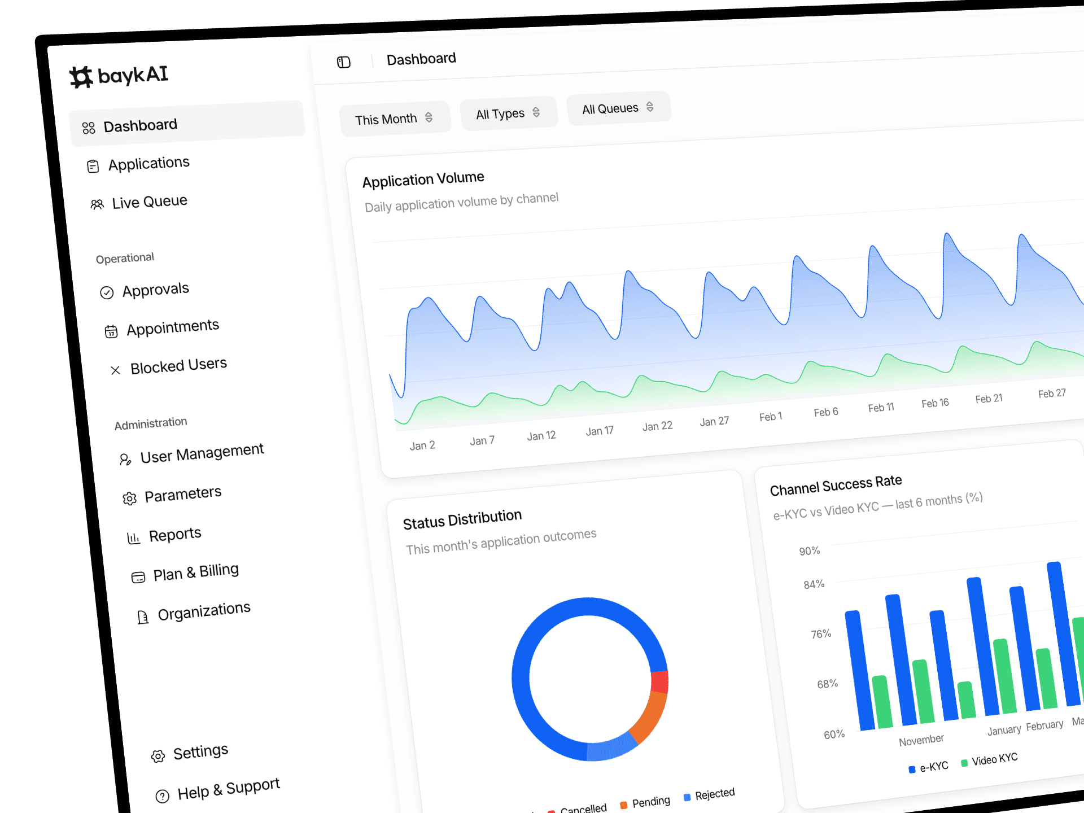This screenshot has width=1084, height=813.
Task: Click the Appointments calendar icon
Action: coord(111,331)
